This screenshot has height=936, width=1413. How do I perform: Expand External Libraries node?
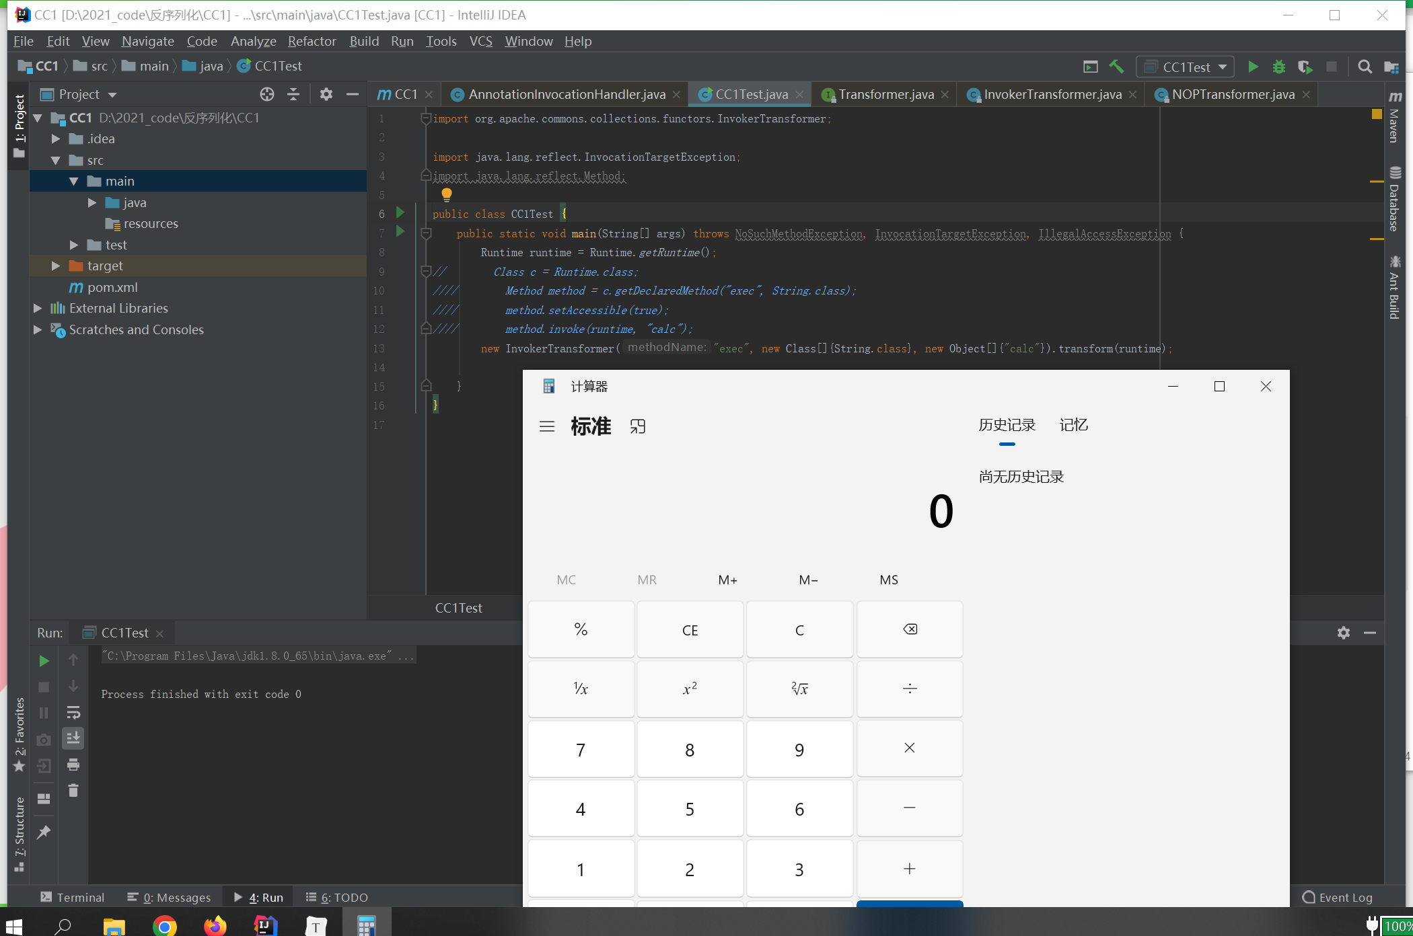coord(38,309)
